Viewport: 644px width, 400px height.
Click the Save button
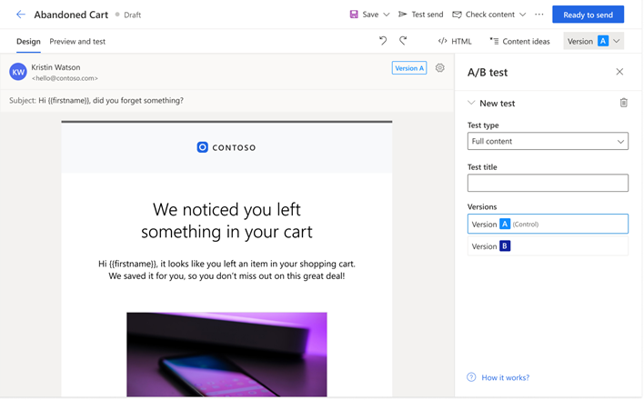[364, 15]
